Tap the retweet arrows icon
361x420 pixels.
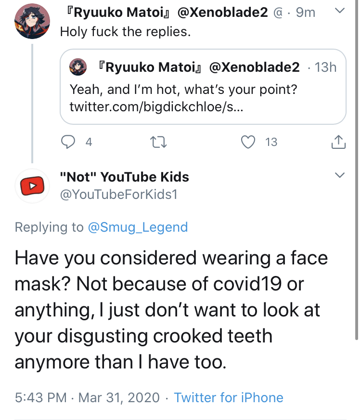[158, 142]
